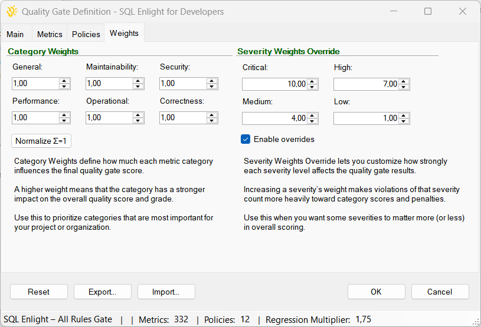This screenshot has width=481, height=327.
Task: Select the Weights tab
Action: (x=125, y=33)
